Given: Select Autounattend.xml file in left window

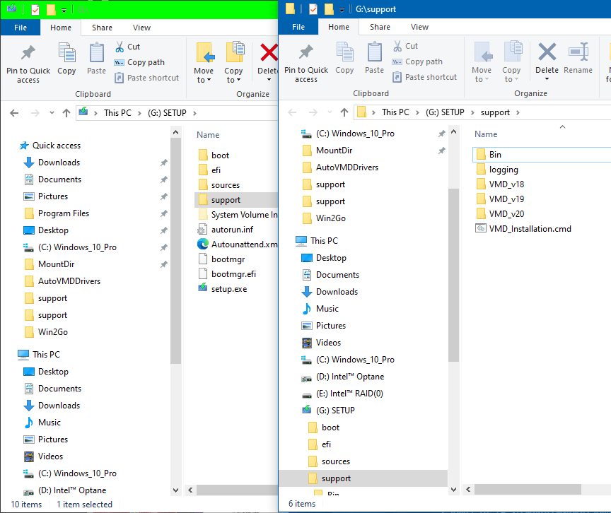Looking at the screenshot, I should pos(244,244).
